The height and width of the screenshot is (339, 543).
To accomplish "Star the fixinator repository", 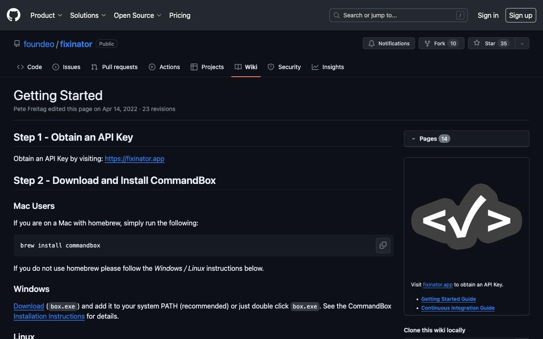I will pyautogui.click(x=491, y=43).
